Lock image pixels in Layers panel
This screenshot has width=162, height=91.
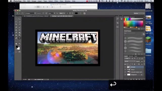click(x=130, y=64)
